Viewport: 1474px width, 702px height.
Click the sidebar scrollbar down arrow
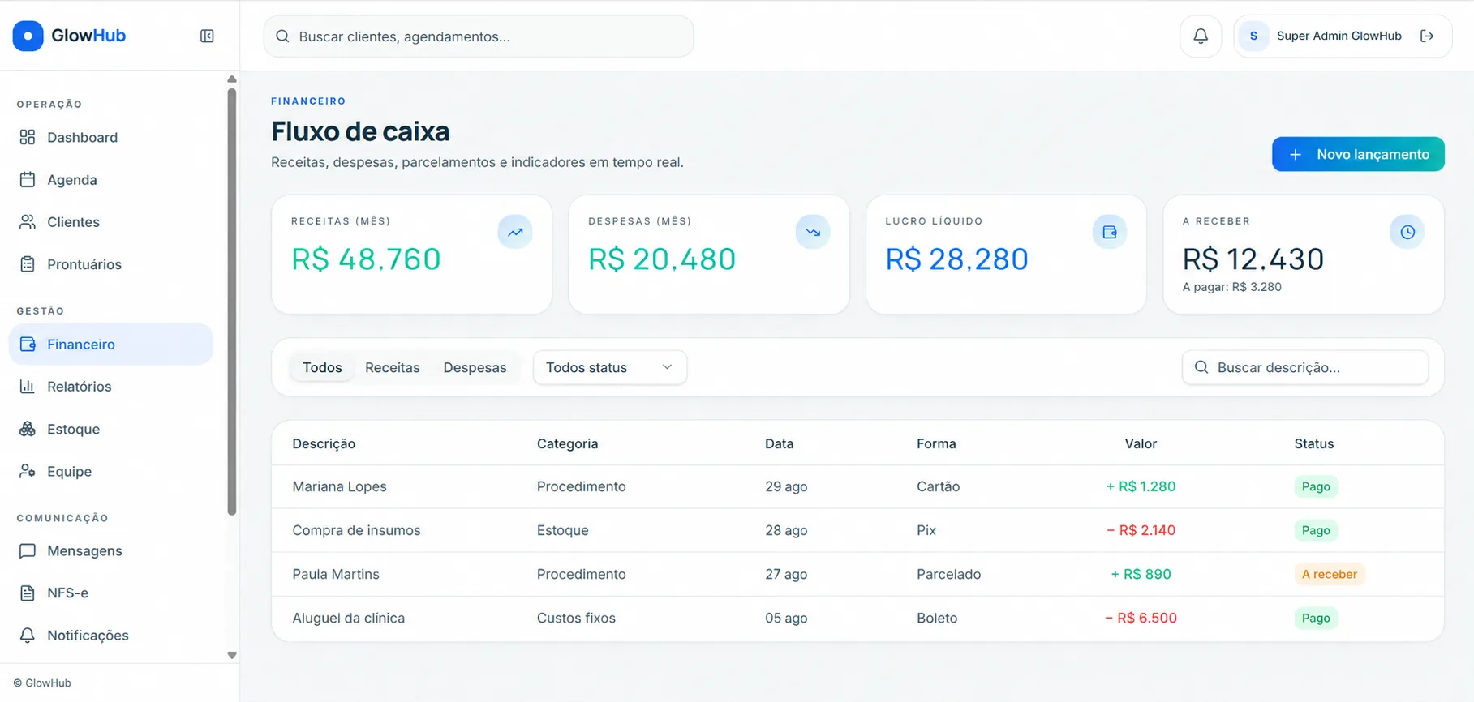coord(232,655)
